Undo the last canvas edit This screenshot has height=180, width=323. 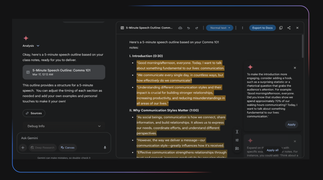click(x=189, y=28)
